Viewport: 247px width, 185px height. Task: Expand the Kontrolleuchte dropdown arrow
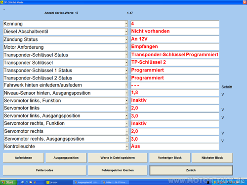[127, 147]
